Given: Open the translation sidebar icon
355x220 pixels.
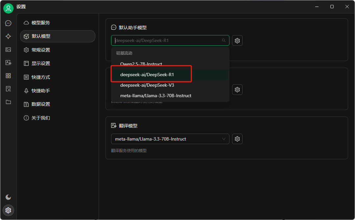Looking at the screenshot, I should point(8,63).
